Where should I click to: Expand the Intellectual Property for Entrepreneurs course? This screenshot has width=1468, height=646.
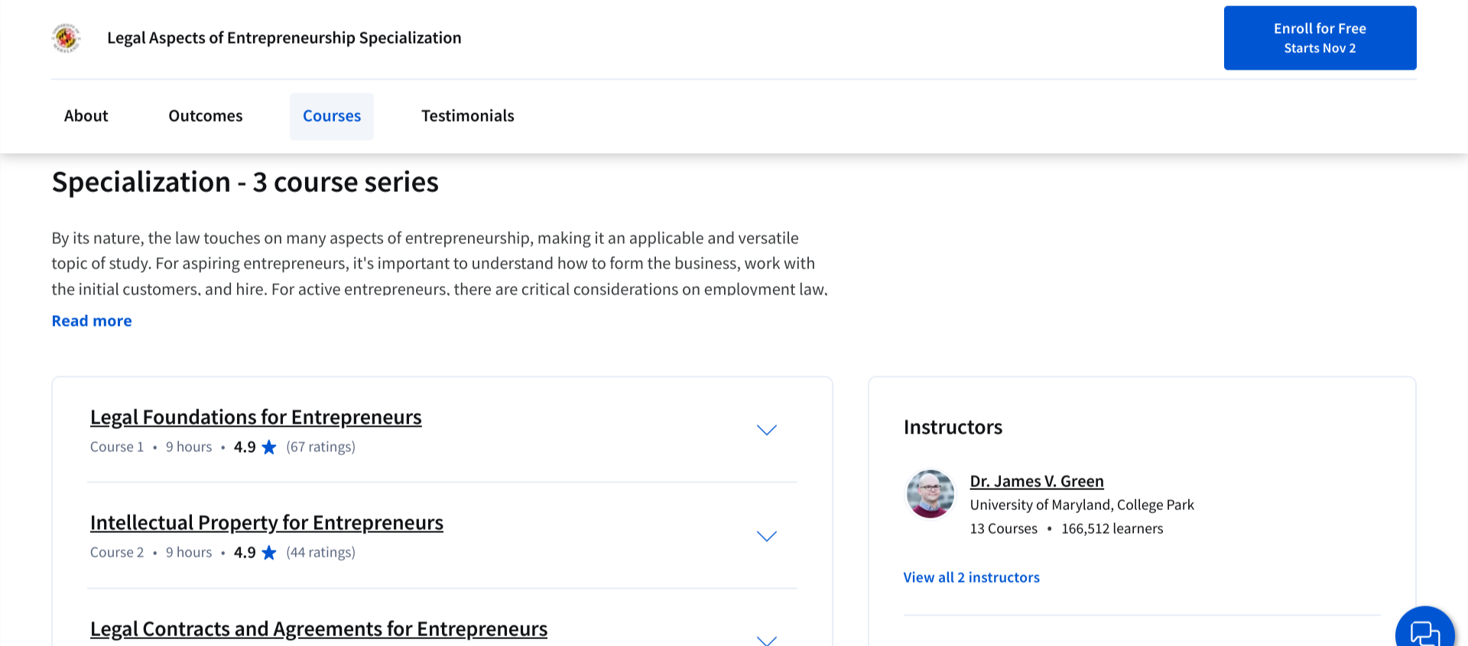pos(766,536)
